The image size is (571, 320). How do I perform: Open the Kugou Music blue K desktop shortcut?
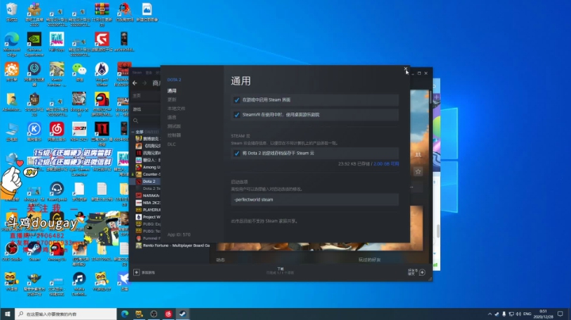(x=34, y=131)
